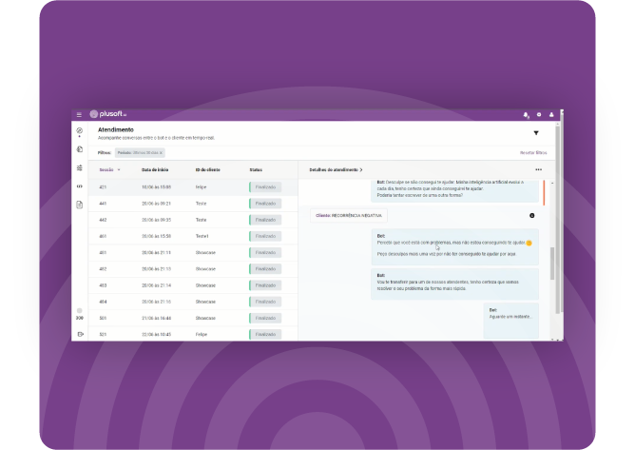Open the link integrations sidebar icon
This screenshot has height=450, width=635.
coord(80,186)
